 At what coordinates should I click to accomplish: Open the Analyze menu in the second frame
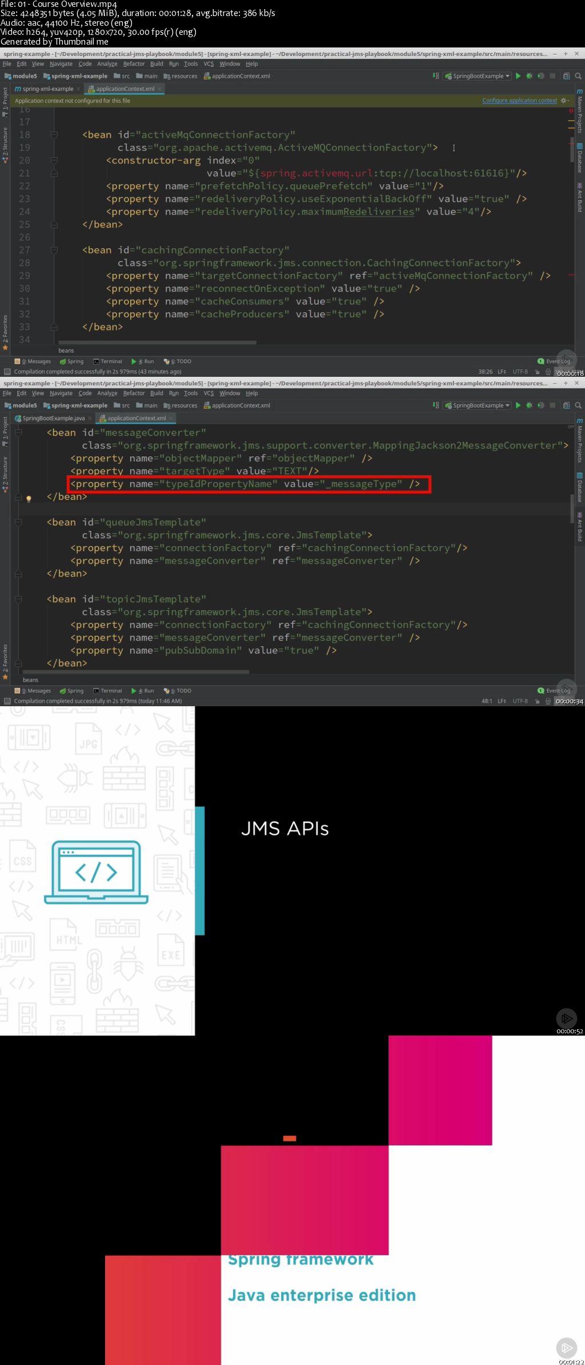pos(107,393)
